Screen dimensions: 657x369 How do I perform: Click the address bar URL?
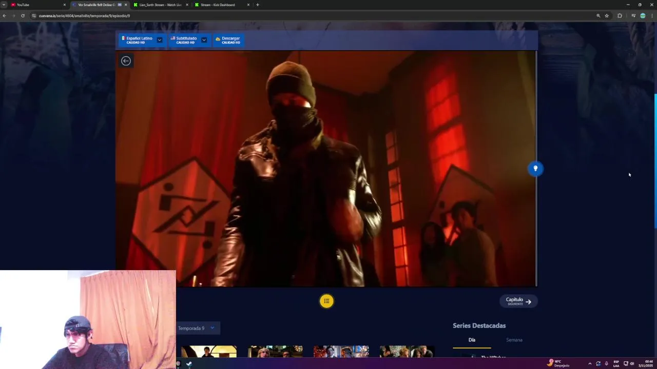(85, 16)
